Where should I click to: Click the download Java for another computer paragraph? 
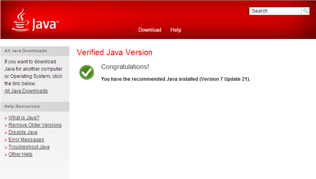click(33, 73)
